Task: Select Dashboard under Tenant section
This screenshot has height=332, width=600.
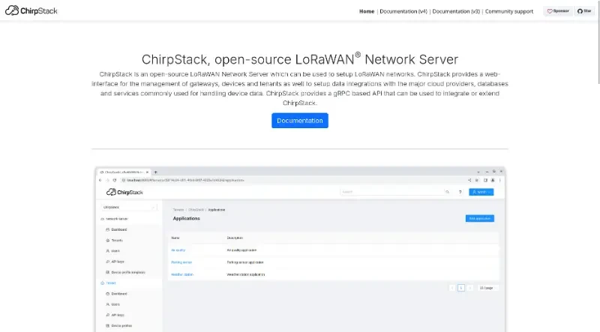Action: pyautogui.click(x=116, y=294)
